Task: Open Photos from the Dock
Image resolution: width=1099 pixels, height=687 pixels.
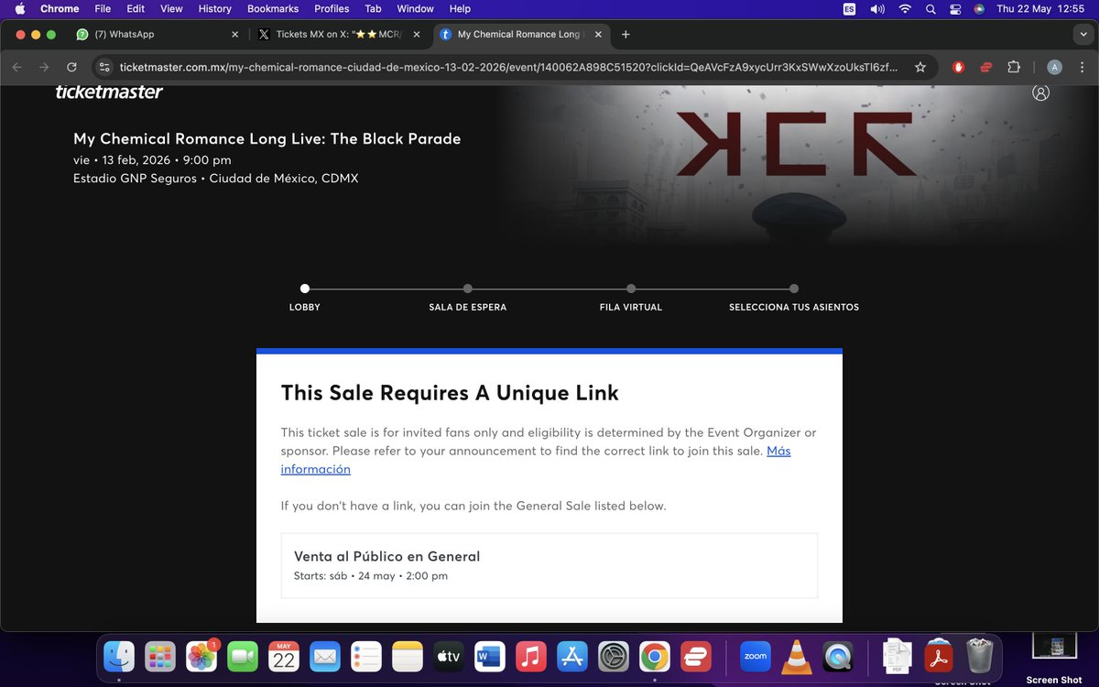Action: [x=201, y=656]
